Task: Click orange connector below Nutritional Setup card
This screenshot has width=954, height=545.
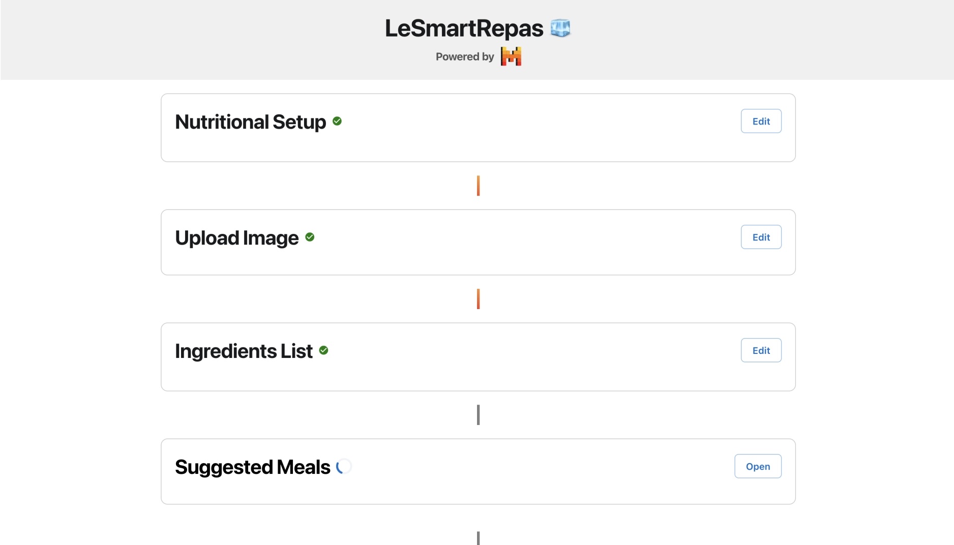Action: coord(478,186)
